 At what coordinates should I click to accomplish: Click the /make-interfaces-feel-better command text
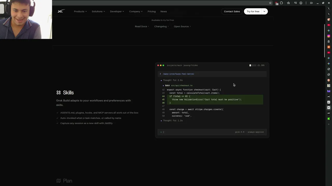click(x=178, y=74)
